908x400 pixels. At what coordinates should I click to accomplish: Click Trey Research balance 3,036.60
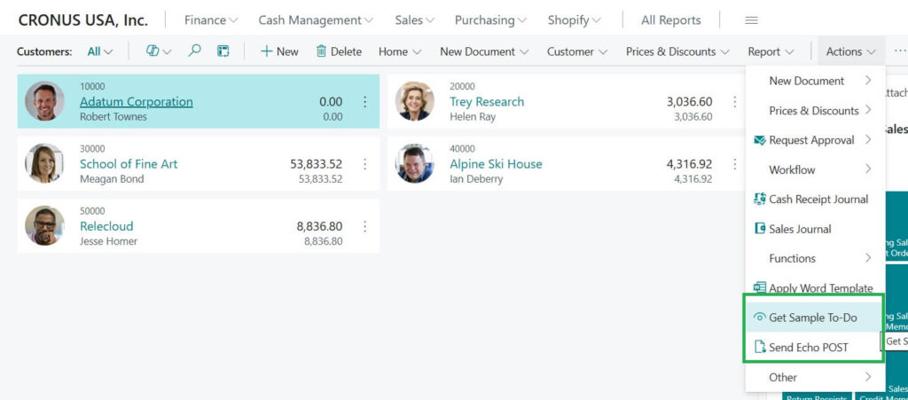[689, 102]
